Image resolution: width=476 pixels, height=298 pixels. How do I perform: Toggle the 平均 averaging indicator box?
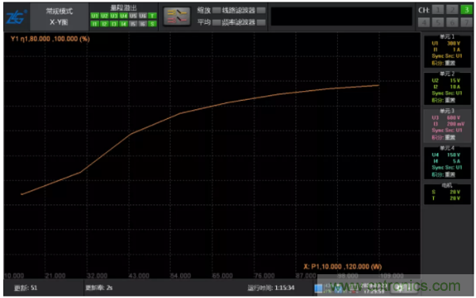click(x=217, y=22)
